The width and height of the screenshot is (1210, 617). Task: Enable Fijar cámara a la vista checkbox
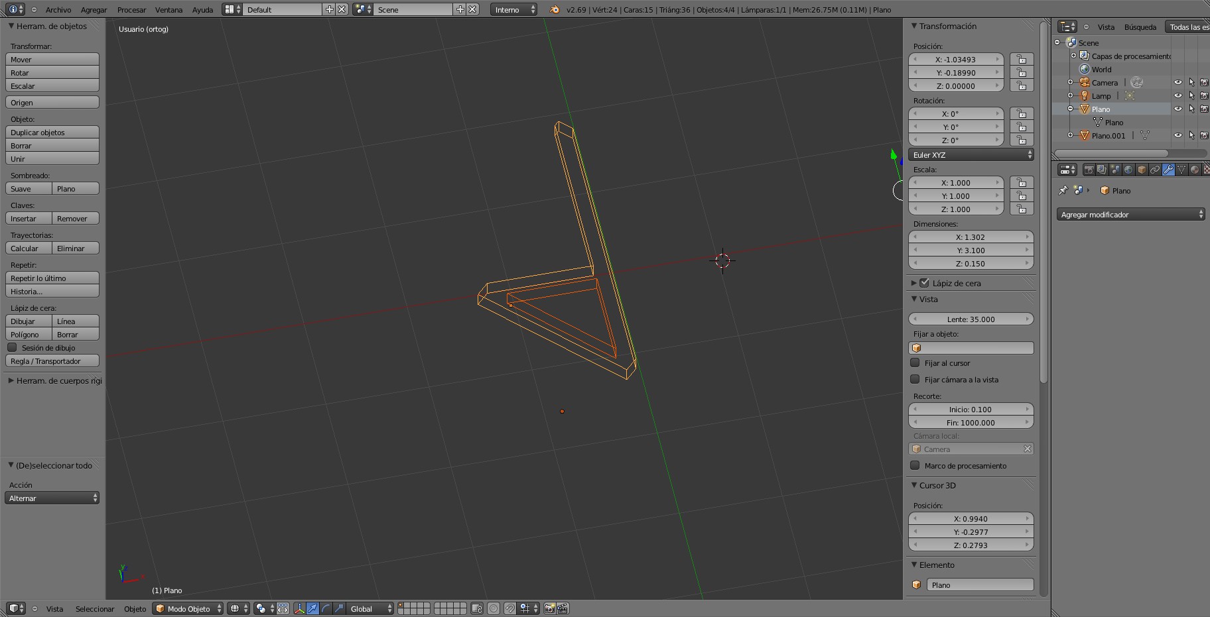click(x=915, y=379)
